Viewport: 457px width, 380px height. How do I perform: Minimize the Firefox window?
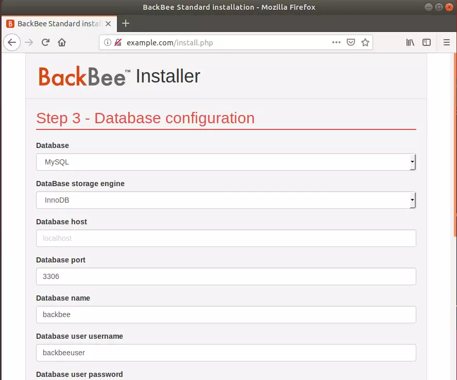[x=428, y=7]
